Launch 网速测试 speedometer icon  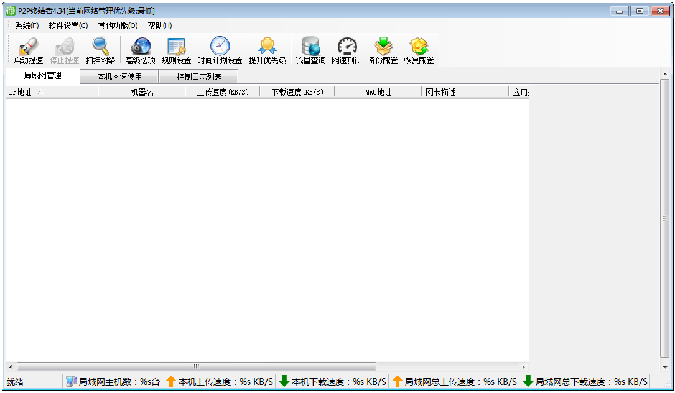[x=347, y=46]
